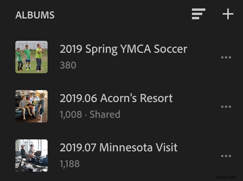243x181 pixels.
Task: Open the 2019 Spring YMCA Soccer album title
Action: click(x=123, y=49)
